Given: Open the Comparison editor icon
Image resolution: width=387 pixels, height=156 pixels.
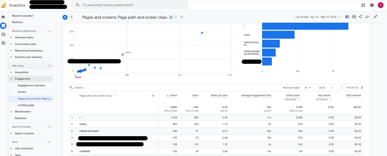Looking at the screenshot, I should tap(347, 17).
